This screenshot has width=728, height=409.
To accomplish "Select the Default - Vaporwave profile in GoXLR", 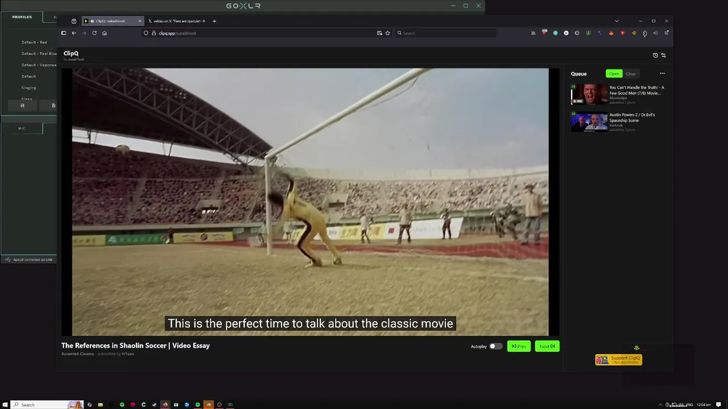I will [x=39, y=65].
